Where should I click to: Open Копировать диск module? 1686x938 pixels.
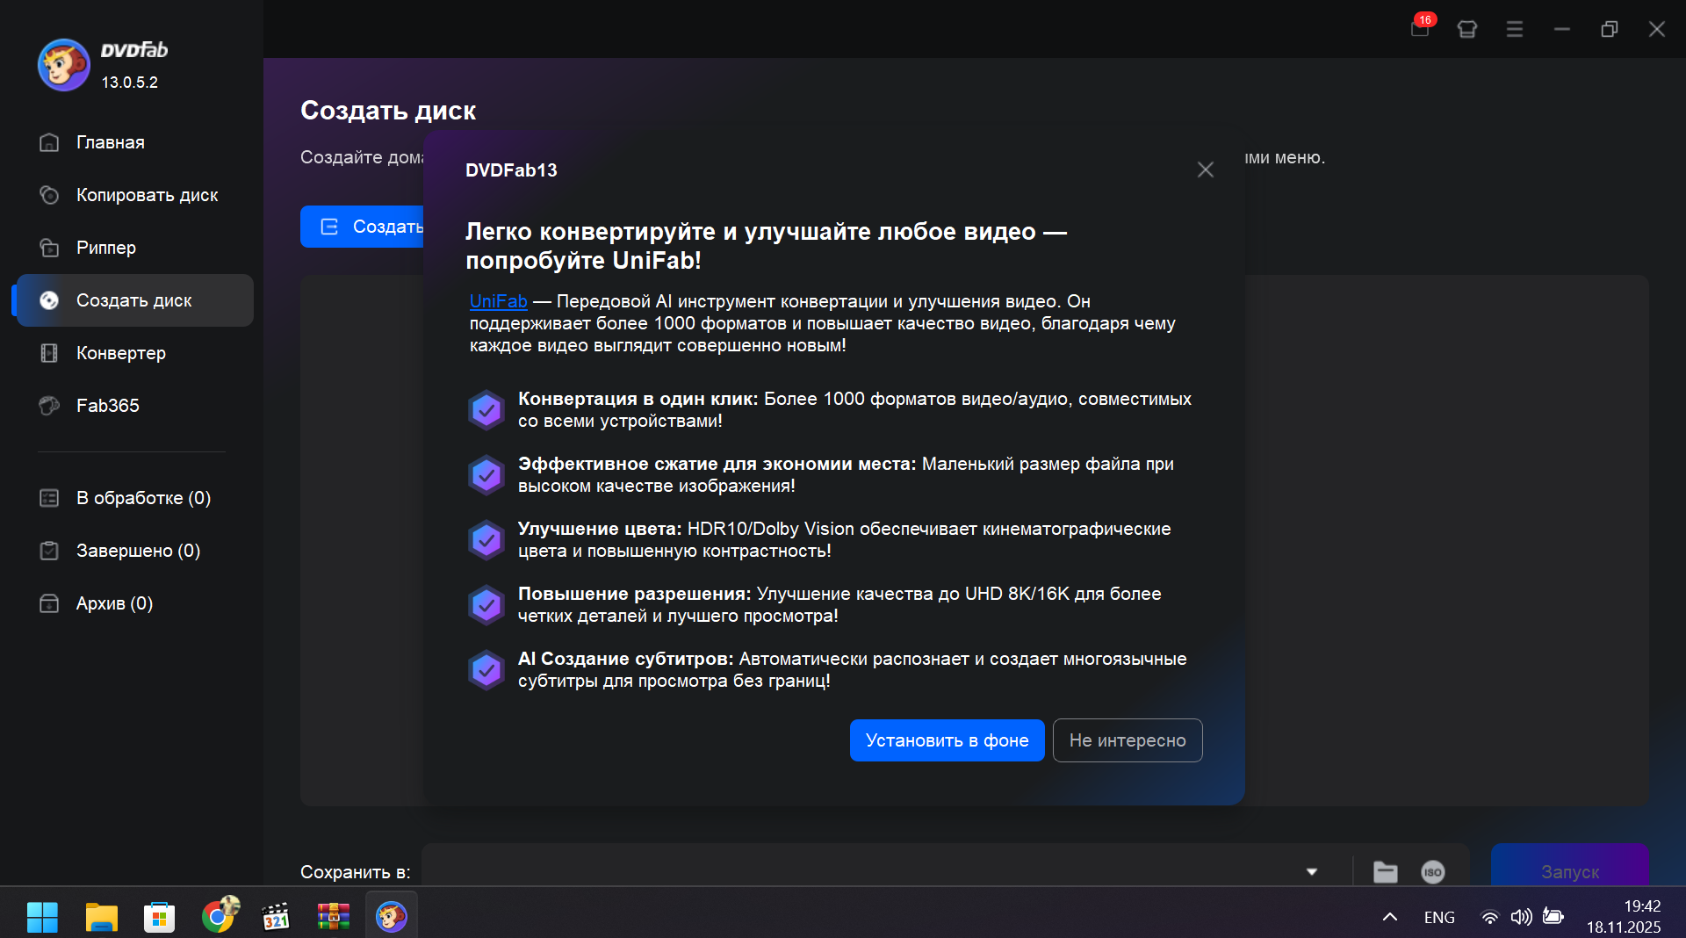tap(147, 195)
